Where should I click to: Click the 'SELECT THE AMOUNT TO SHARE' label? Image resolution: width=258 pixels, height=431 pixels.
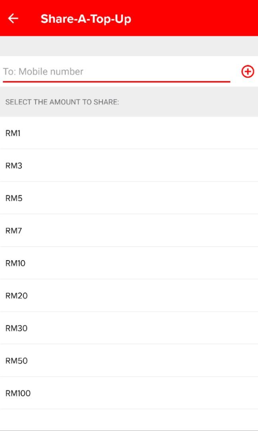pos(62,102)
